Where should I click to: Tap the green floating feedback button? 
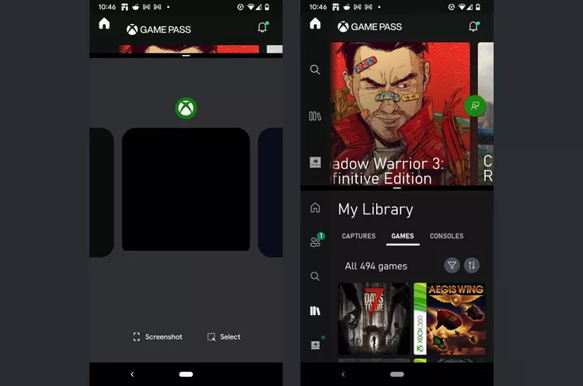click(x=475, y=106)
